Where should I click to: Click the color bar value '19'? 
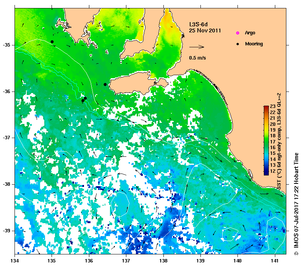(273, 130)
